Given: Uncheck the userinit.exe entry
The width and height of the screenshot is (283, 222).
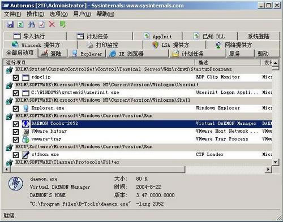Looking at the screenshot, I should click(16, 93).
